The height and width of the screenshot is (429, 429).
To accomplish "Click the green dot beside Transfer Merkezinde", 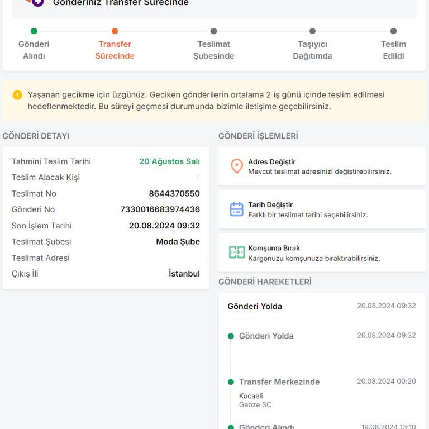I will click(x=231, y=382).
